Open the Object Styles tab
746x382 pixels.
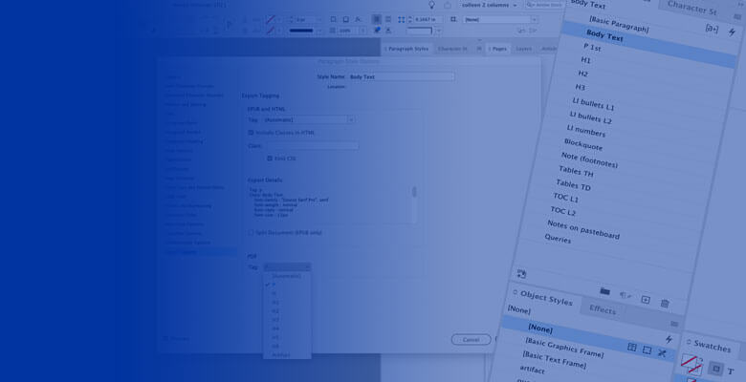[546, 298]
